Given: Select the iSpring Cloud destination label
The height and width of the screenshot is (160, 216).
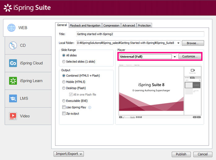Looking at the screenshot, I should pos(31,63).
